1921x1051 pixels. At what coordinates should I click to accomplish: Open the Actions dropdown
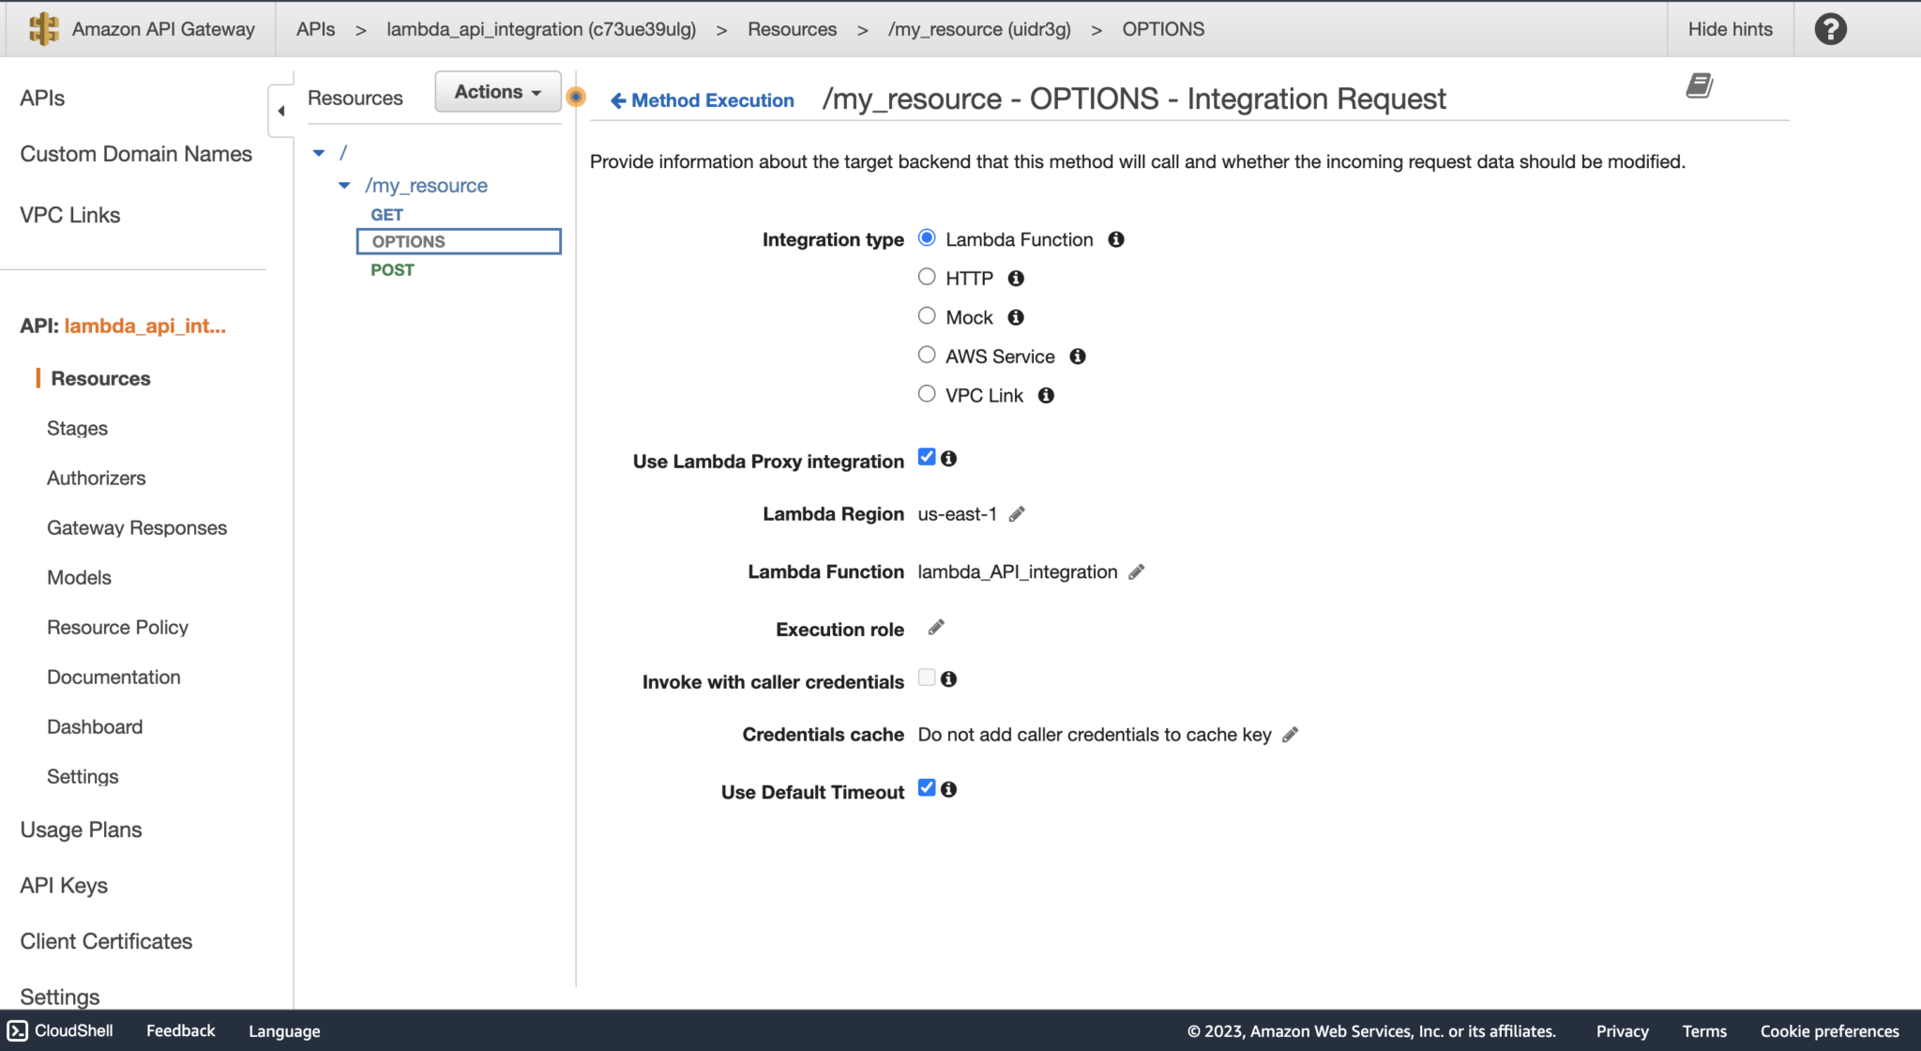click(496, 91)
